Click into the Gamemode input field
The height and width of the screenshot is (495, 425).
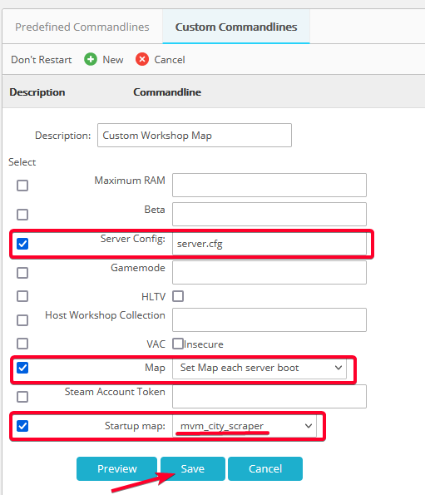click(x=269, y=272)
